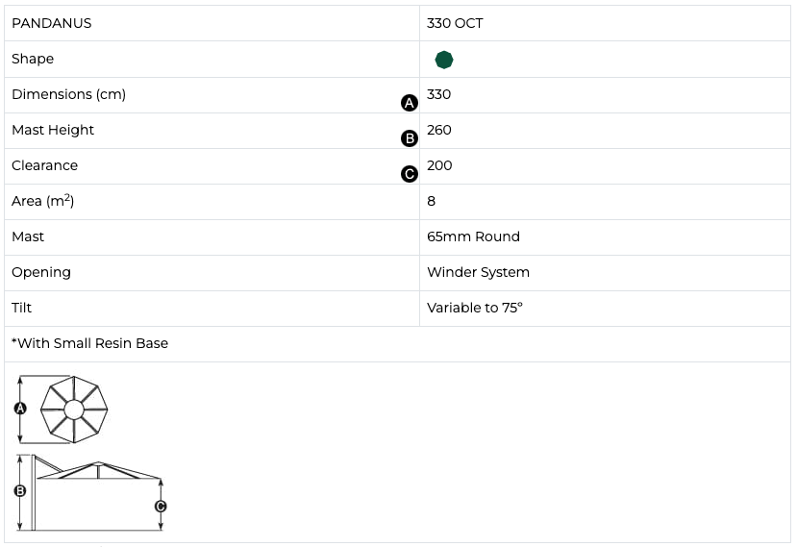Click the B label on the side-view diagram

point(19,490)
